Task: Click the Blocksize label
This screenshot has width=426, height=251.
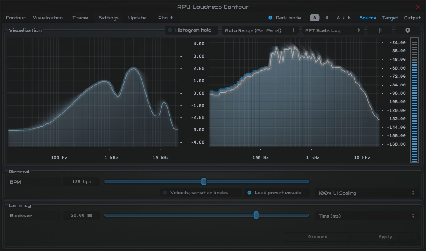Action: point(21,216)
